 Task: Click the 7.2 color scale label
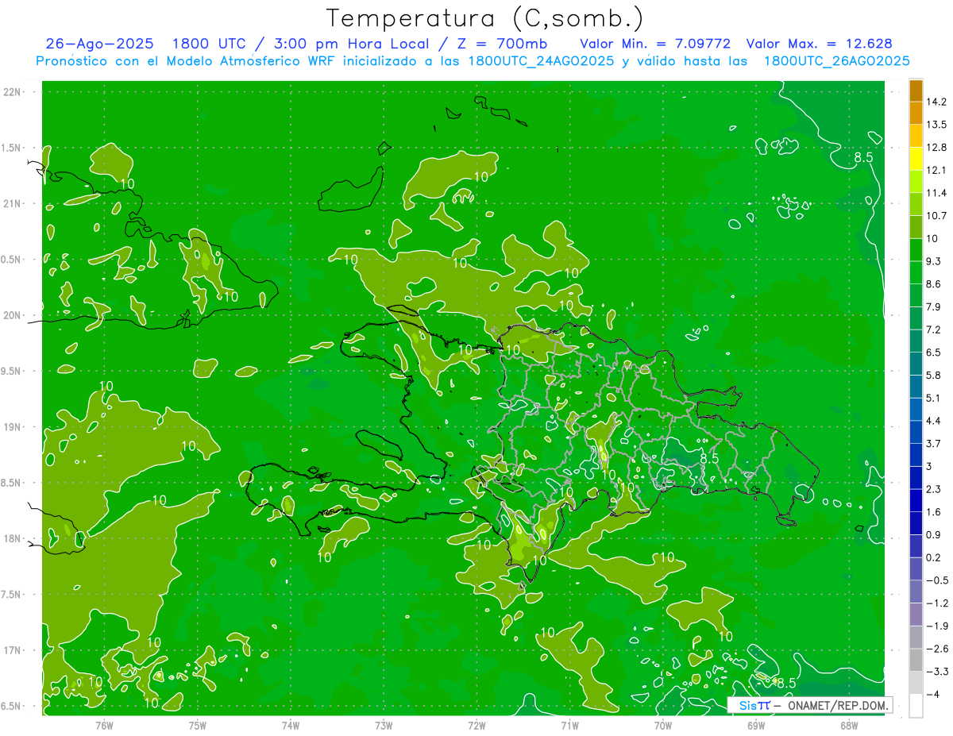click(934, 329)
